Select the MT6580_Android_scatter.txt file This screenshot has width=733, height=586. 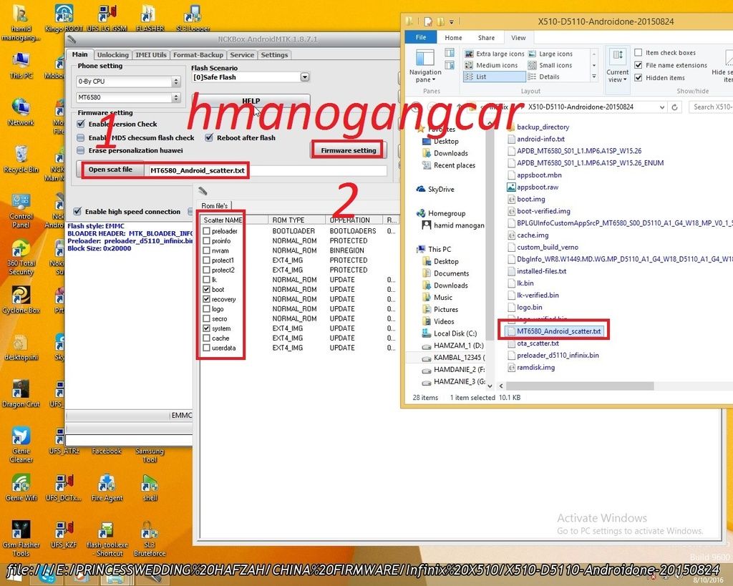click(558, 331)
